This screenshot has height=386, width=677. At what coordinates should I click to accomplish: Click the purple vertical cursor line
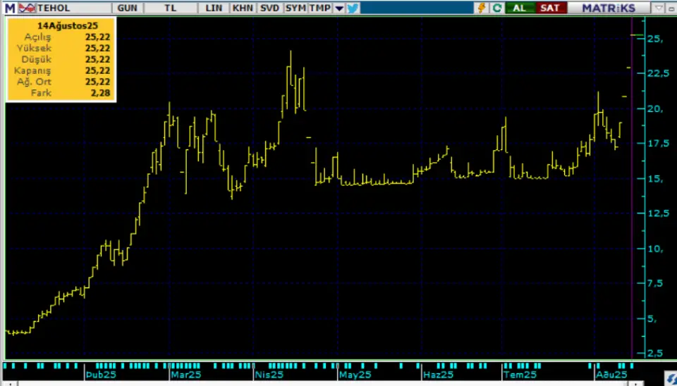tap(632, 187)
